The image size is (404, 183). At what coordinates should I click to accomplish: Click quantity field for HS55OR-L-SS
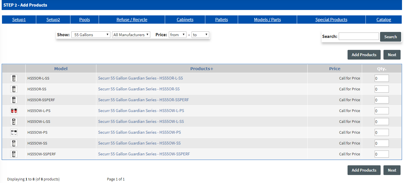(x=382, y=78)
